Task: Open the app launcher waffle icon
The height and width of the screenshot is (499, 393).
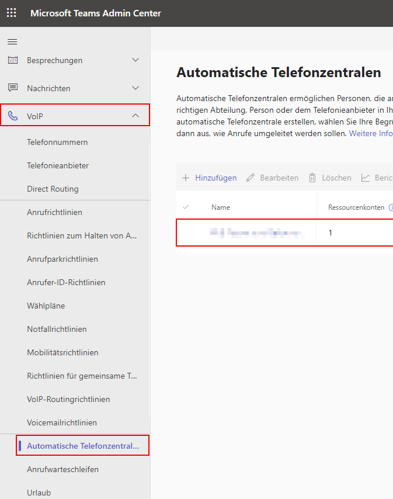Action: pos(12,13)
